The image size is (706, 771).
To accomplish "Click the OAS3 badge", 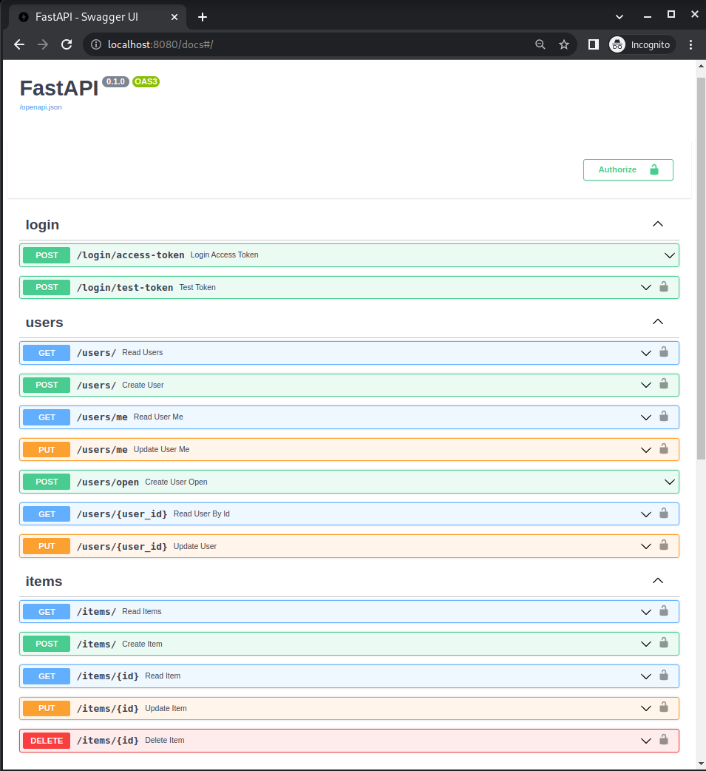I will pos(146,81).
